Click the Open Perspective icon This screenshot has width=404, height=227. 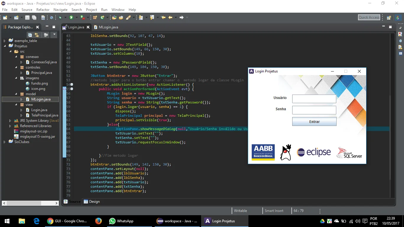click(389, 18)
